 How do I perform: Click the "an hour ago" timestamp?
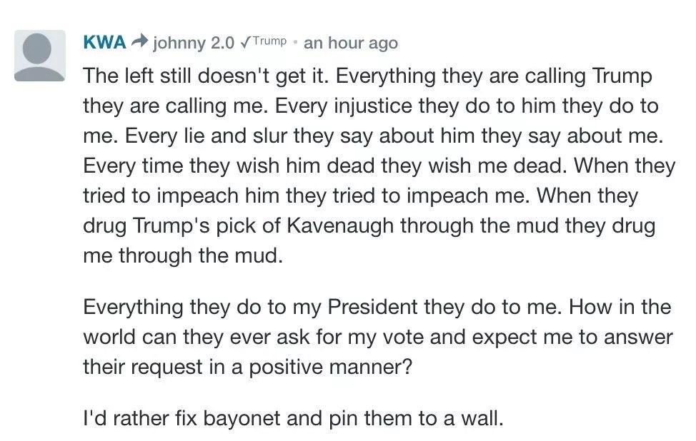[x=350, y=43]
